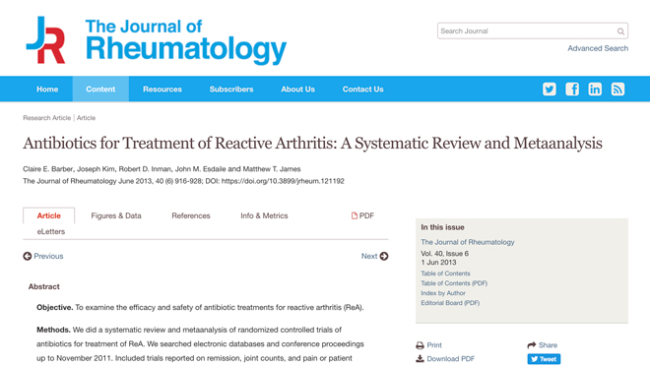Click the Next article arrow icon
Screen dimensions: 650x366
[384, 256]
